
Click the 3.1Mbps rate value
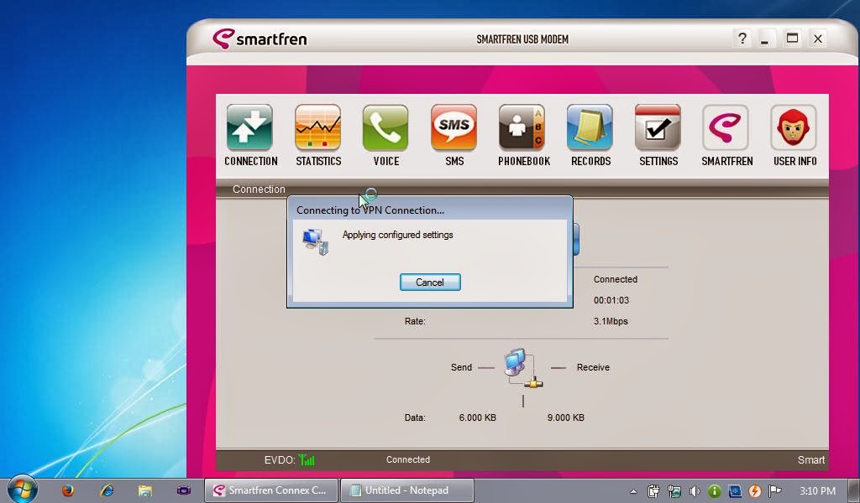[x=611, y=321]
